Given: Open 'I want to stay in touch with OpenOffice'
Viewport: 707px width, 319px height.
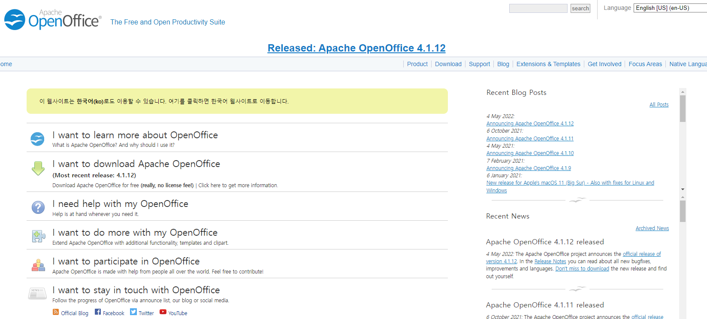Looking at the screenshot, I should (136, 290).
